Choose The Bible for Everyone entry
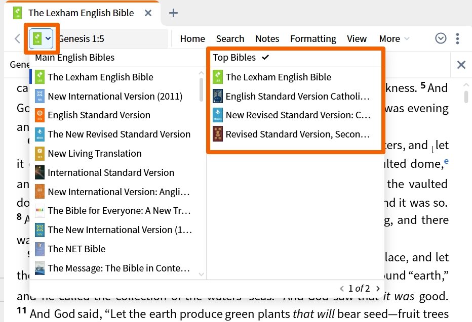Image resolution: width=472 pixels, height=322 pixels. (114, 211)
